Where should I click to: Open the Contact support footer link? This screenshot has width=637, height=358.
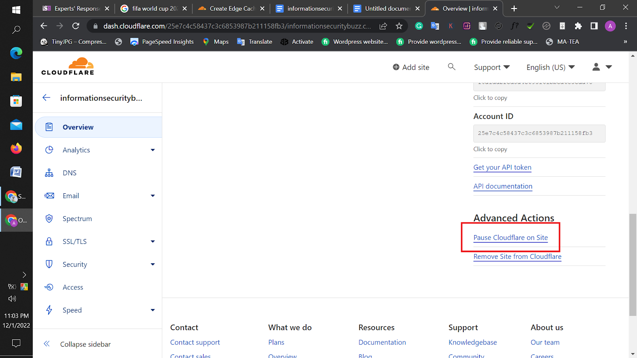pyautogui.click(x=195, y=342)
